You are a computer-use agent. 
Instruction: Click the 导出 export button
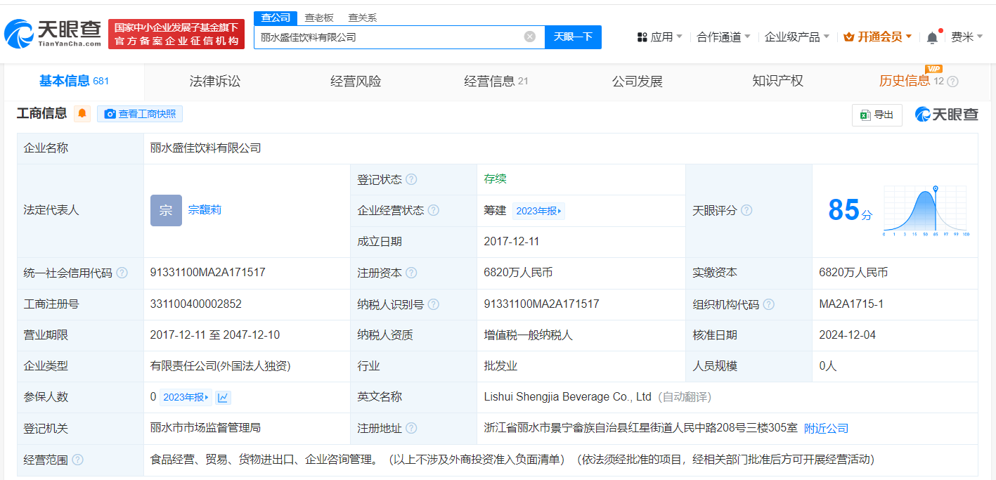[x=877, y=115]
